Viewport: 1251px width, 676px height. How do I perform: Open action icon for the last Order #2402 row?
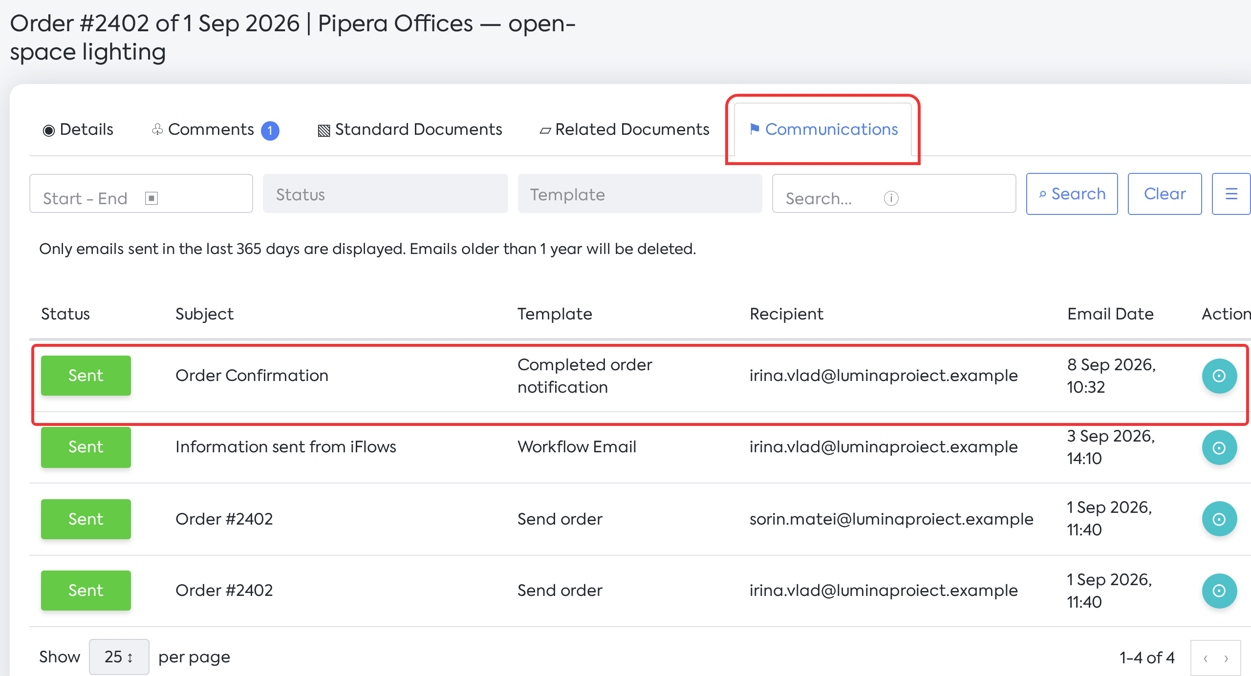click(x=1219, y=591)
